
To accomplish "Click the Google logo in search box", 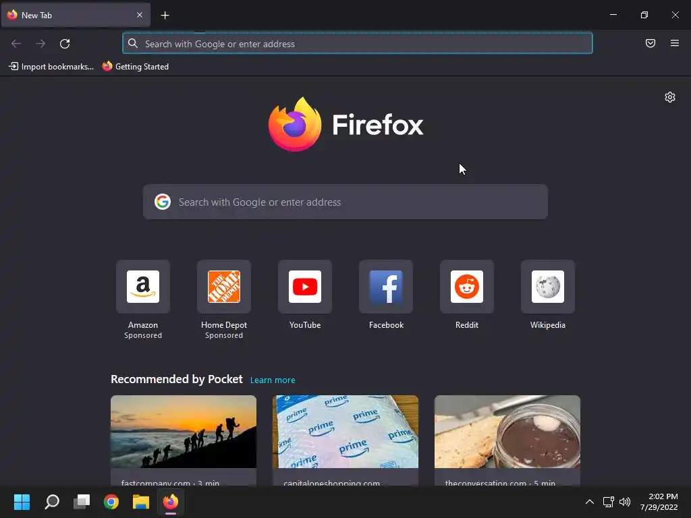I will coord(163,202).
